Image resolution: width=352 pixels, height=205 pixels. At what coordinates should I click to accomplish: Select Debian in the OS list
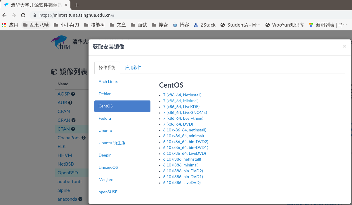122,94
